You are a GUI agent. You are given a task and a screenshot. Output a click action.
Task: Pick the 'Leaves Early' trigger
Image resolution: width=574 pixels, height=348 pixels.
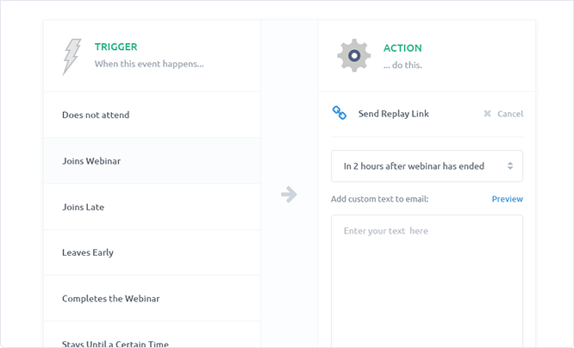pyautogui.click(x=152, y=252)
